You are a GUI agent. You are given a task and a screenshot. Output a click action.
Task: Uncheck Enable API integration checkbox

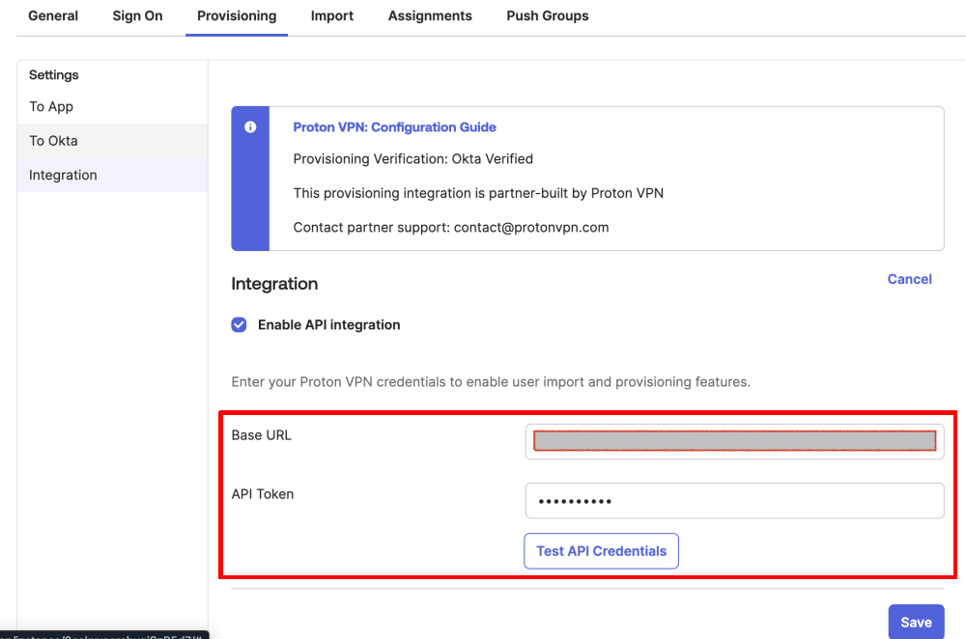tap(239, 325)
